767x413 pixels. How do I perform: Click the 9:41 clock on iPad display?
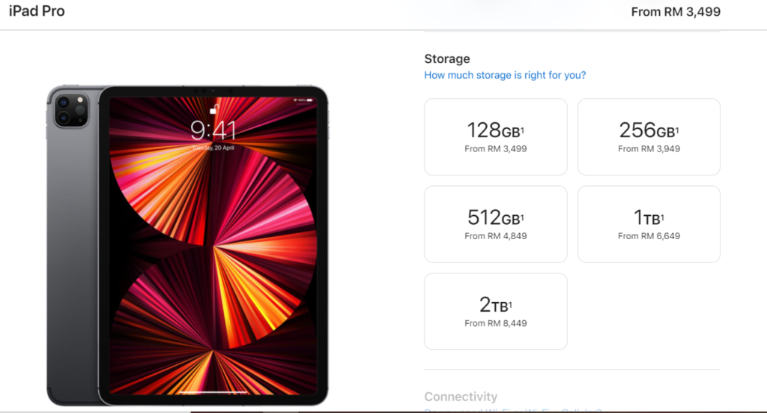[213, 130]
